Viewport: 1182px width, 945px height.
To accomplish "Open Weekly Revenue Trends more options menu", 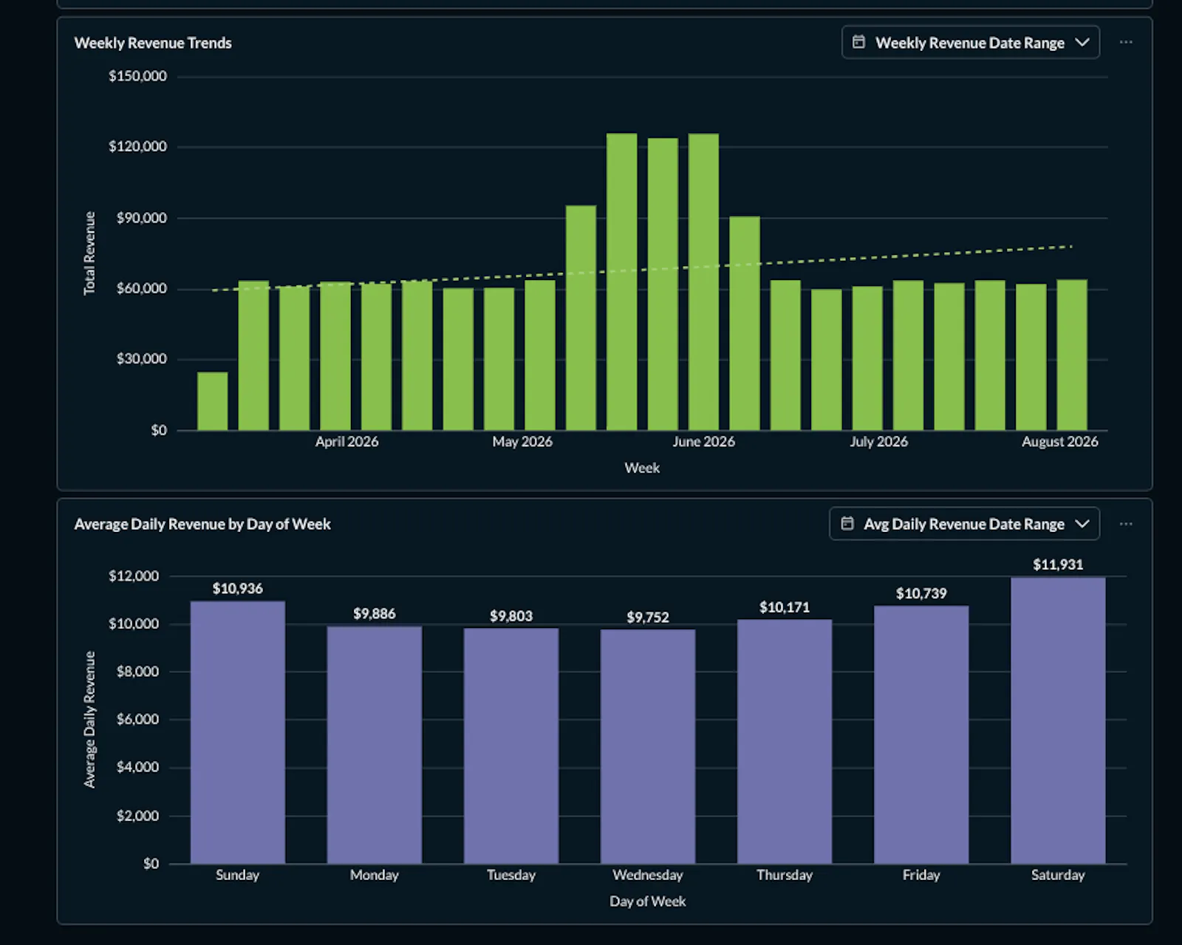I will coord(1126,42).
